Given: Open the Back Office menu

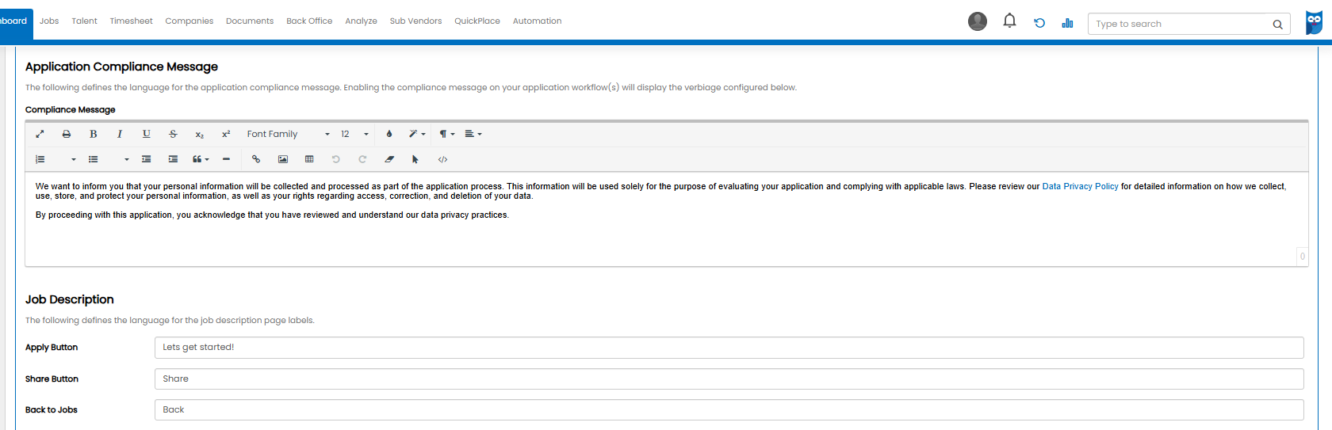Looking at the screenshot, I should [309, 21].
